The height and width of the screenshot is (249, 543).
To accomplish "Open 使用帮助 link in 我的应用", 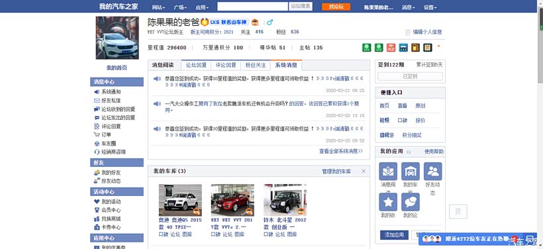I will 434,152.
